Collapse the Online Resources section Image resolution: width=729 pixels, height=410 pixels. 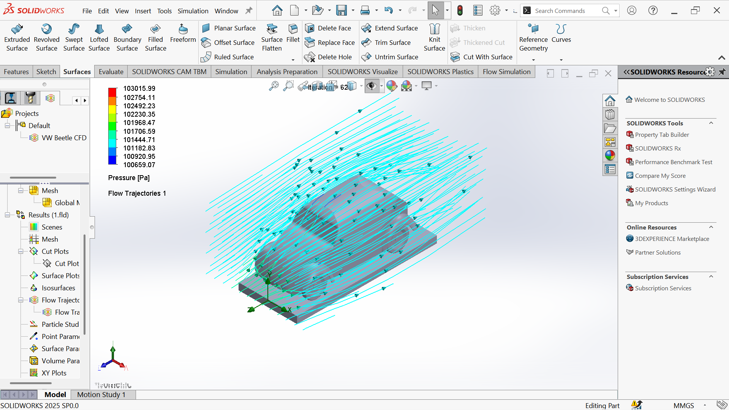click(711, 227)
